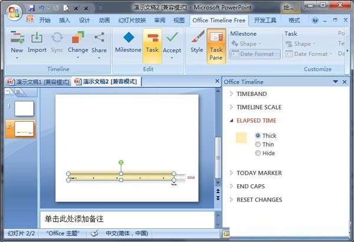Close the Office Timeline pane
This screenshot has height=242, width=354.
pyautogui.click(x=345, y=82)
